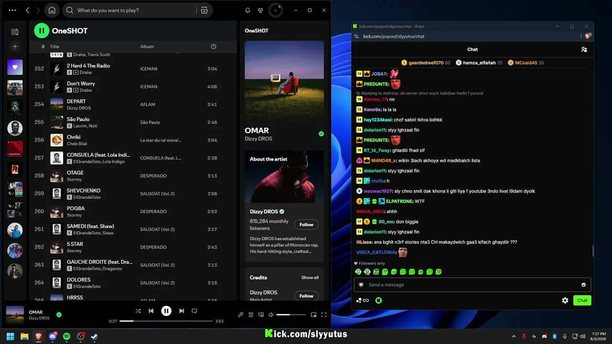Follow Dizzy DROS in the About the artist card

coord(306,225)
